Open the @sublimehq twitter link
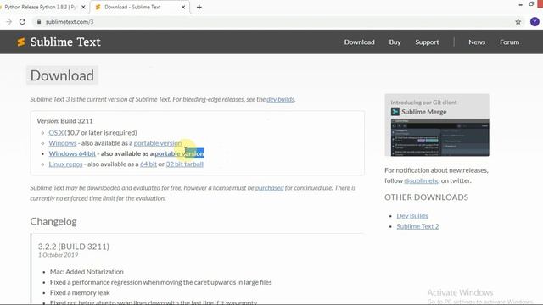543x305 pixels. (x=422, y=180)
